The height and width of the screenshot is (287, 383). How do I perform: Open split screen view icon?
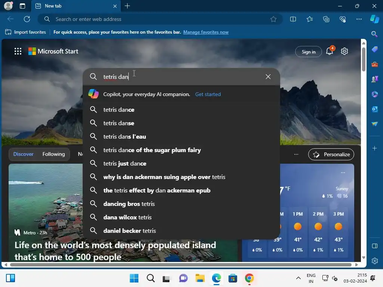[293, 19]
